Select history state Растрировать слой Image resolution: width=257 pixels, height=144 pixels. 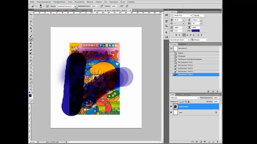tap(185, 62)
